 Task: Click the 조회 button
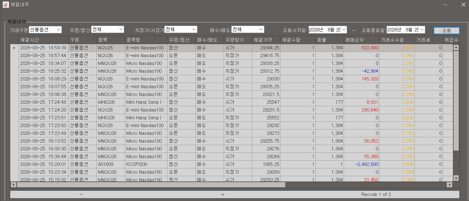coord(446,30)
